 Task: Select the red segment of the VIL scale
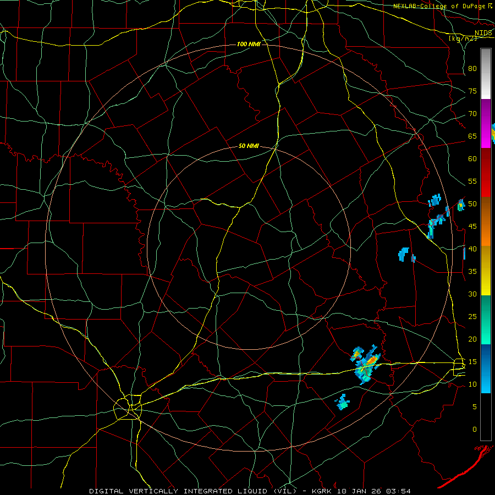pyautogui.click(x=486, y=173)
